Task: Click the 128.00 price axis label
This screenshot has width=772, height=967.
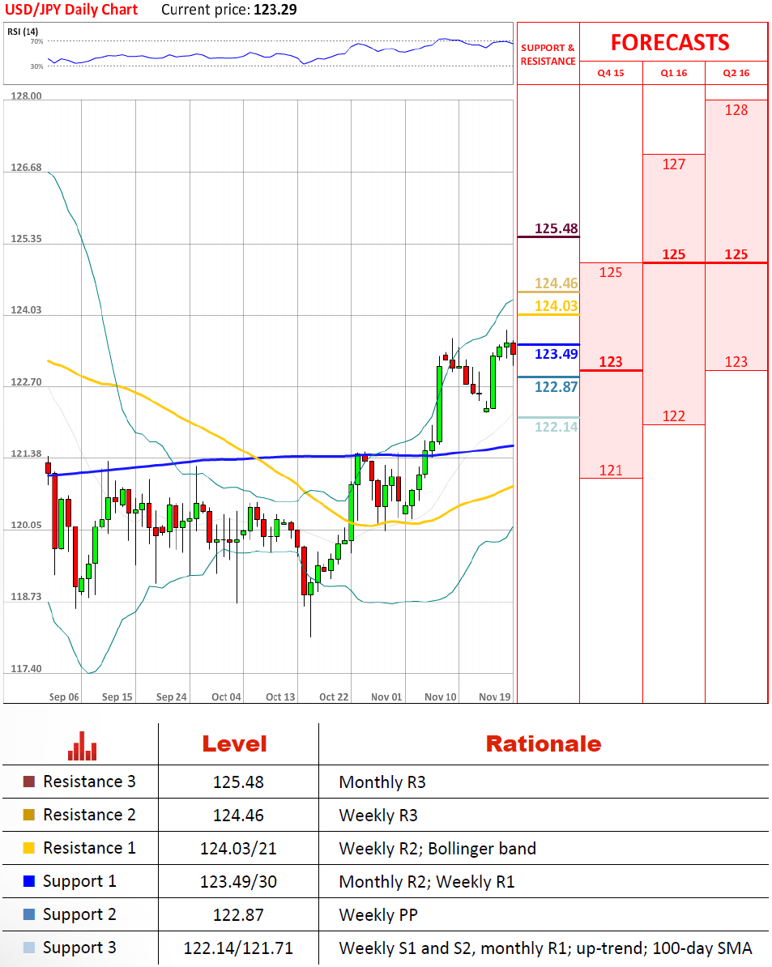Action: click(x=26, y=96)
